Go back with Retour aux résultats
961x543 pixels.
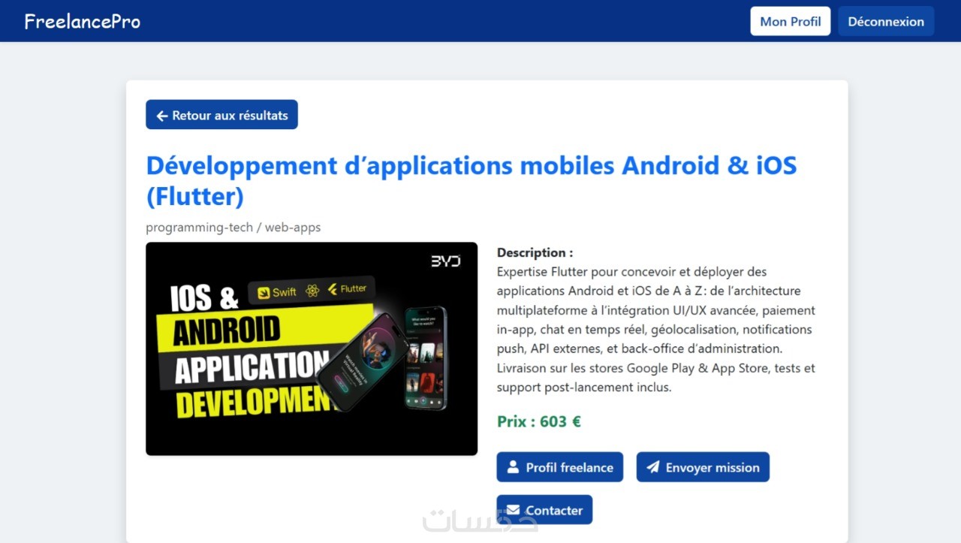pyautogui.click(x=221, y=115)
